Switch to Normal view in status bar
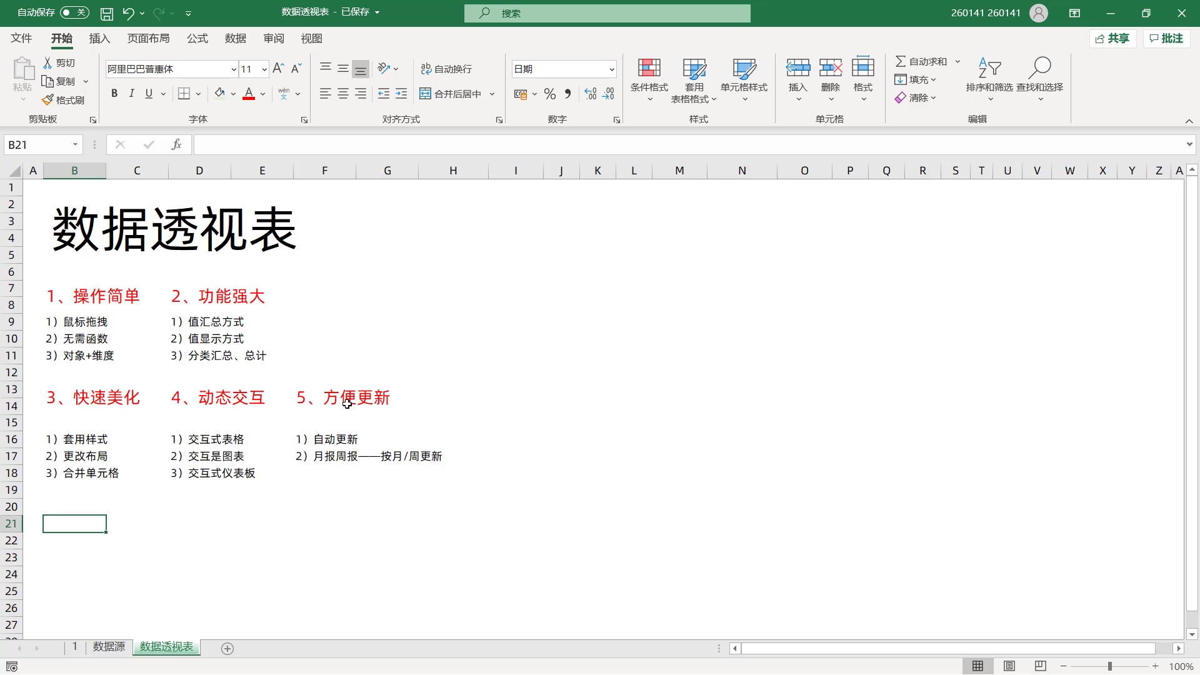Viewport: 1200px width, 675px height. [977, 666]
